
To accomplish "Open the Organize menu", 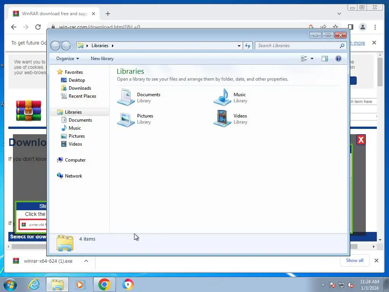I will (68, 59).
